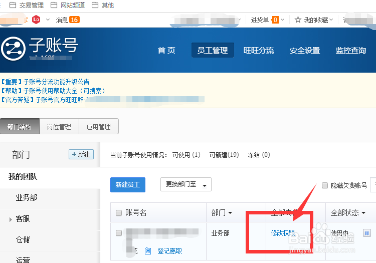
Task: Click the document icon before 登记离职
Action: pos(148,251)
